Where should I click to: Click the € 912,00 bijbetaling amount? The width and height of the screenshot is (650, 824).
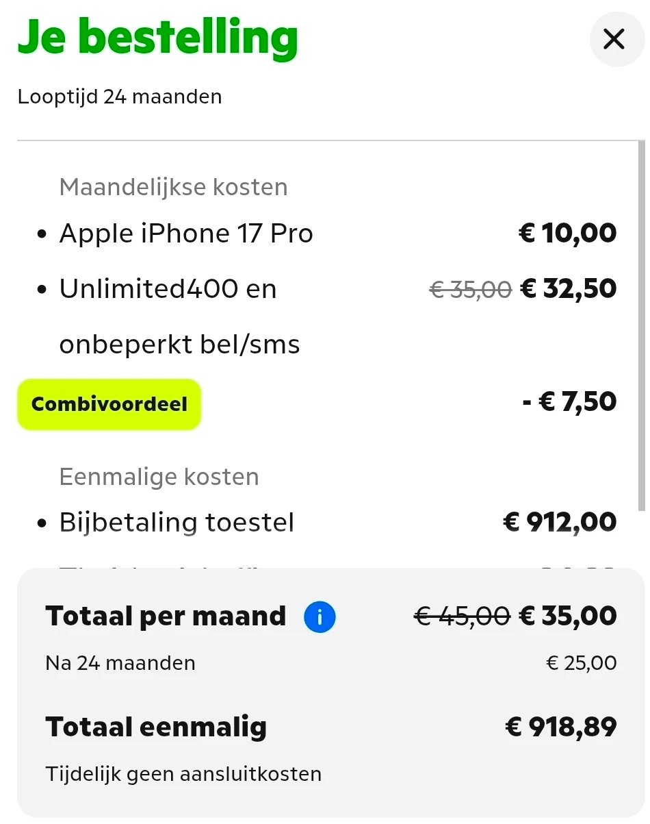tap(560, 523)
